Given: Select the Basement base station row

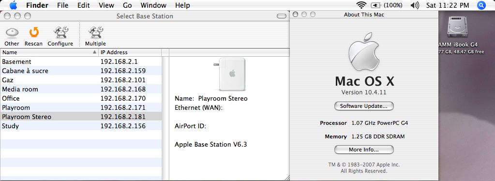Looking at the screenshot, I should tap(81, 61).
